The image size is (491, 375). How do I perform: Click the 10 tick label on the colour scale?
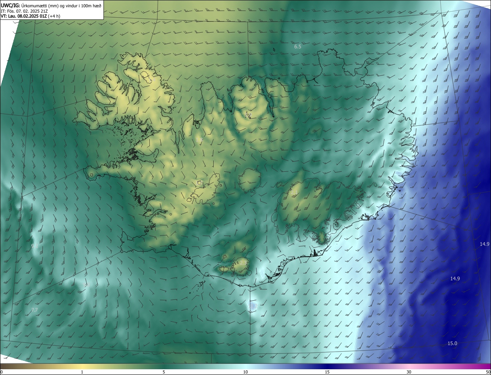click(245, 372)
